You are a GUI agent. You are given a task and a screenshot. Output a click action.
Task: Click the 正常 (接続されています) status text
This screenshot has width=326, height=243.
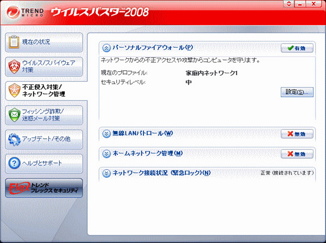[x=287, y=173]
